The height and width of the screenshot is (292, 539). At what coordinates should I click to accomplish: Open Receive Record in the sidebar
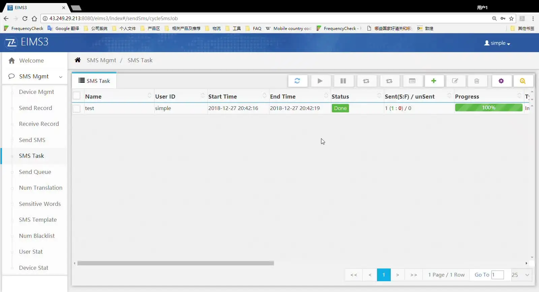click(x=39, y=124)
